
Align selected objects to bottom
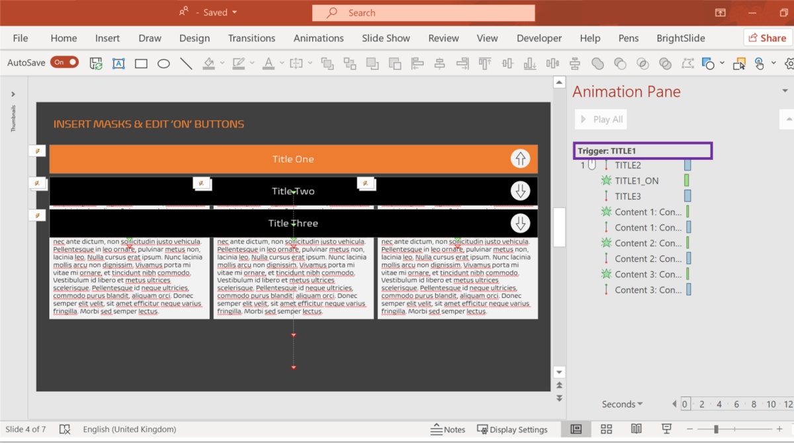[x=530, y=63]
